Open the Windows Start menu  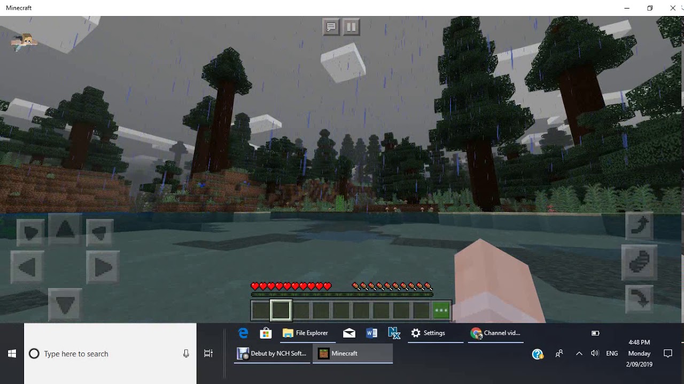(x=12, y=354)
